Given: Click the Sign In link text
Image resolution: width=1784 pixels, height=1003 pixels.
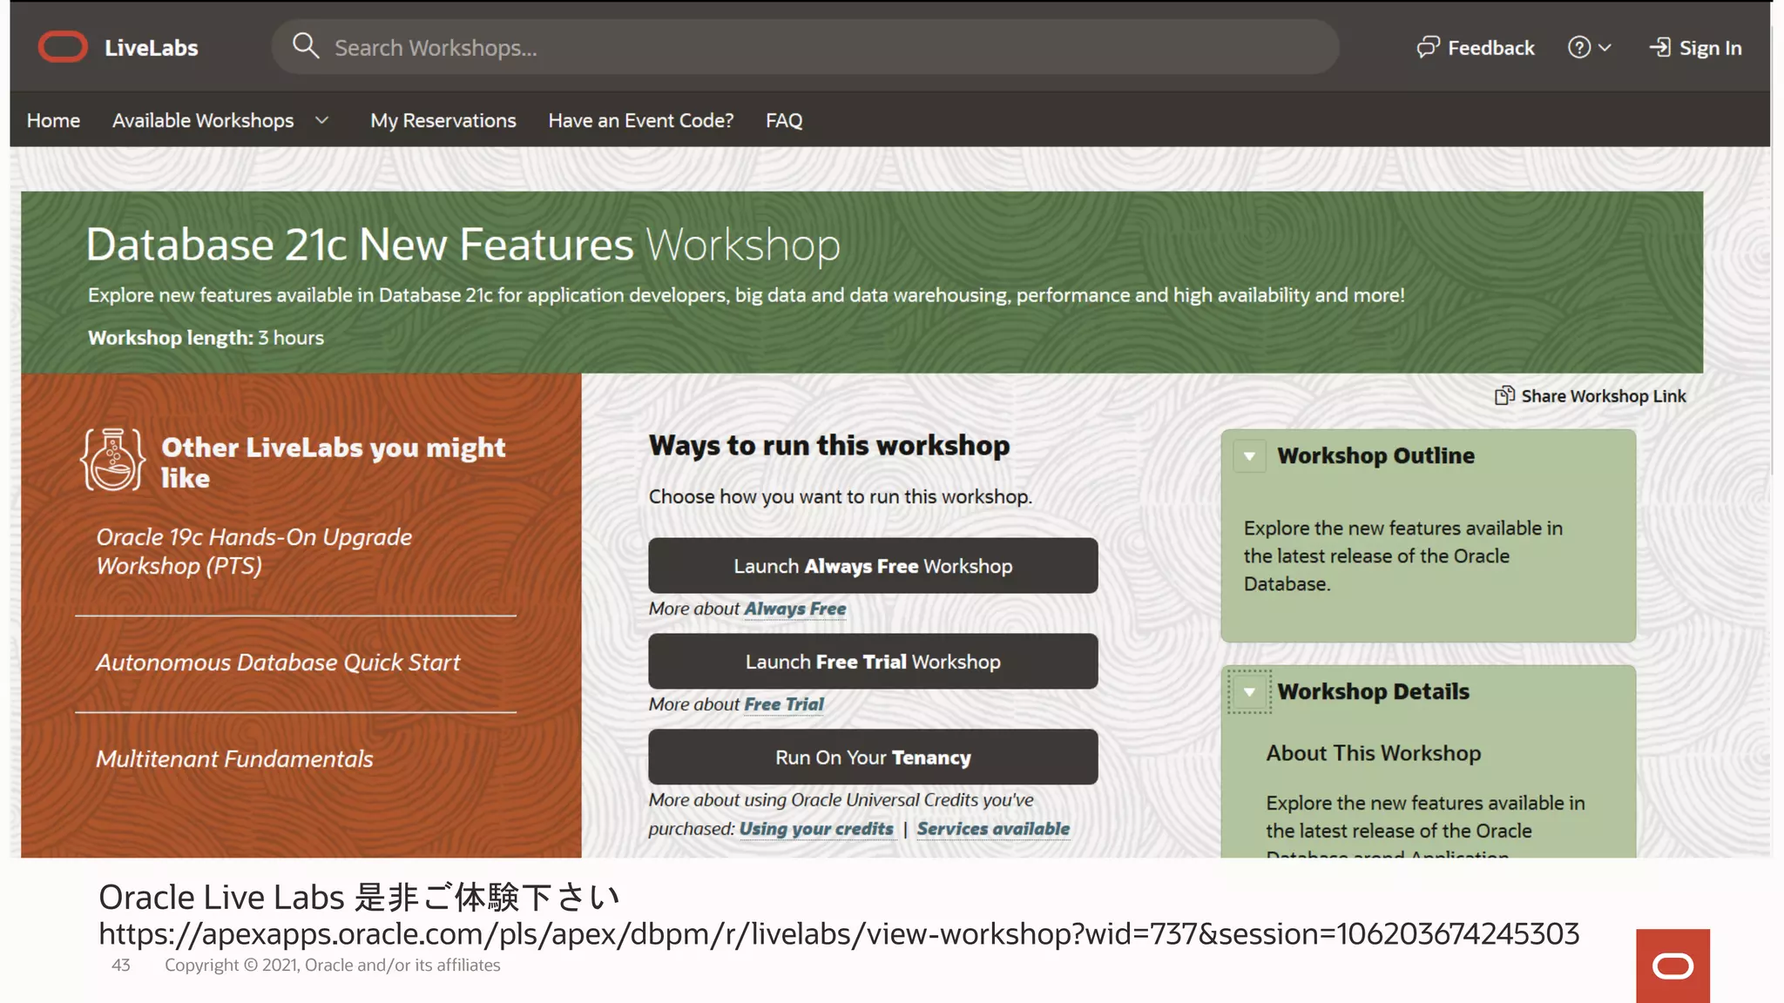Looking at the screenshot, I should tap(1711, 48).
